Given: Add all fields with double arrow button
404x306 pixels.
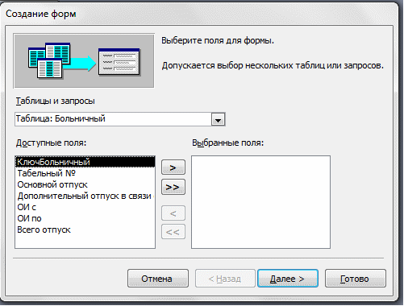Looking at the screenshot, I should pyautogui.click(x=173, y=187).
